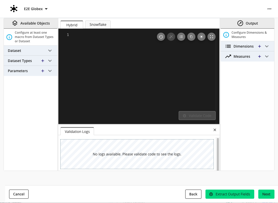
Task: Copy editor code with the copy icon
Action: click(x=191, y=37)
